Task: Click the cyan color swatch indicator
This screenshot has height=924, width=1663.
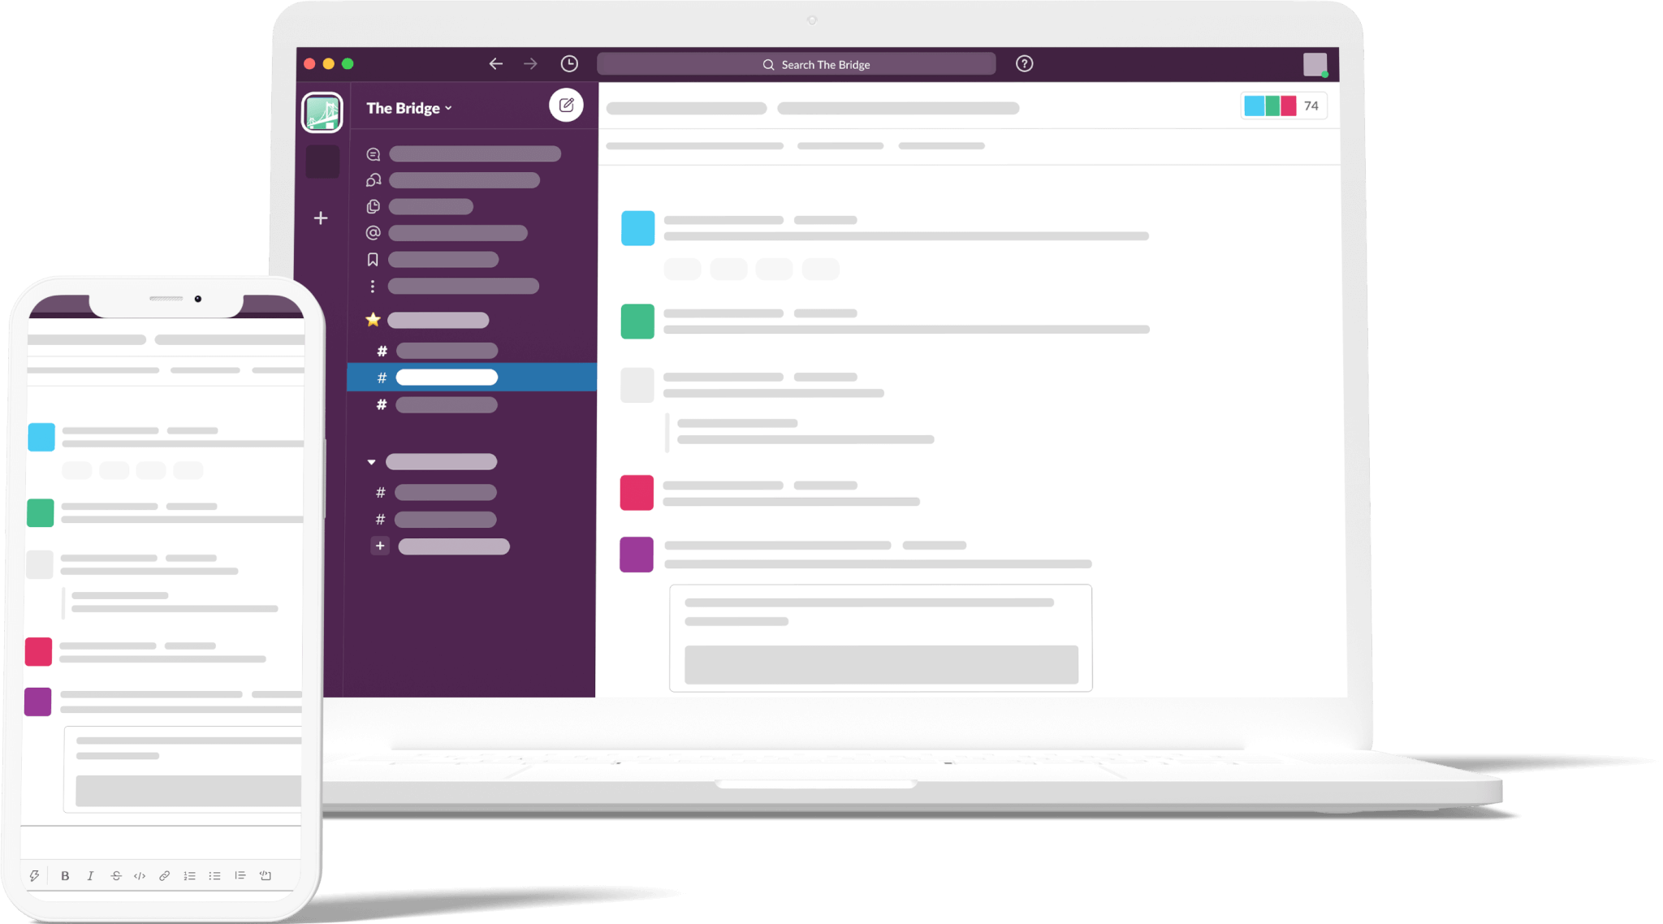Action: [x=1252, y=106]
